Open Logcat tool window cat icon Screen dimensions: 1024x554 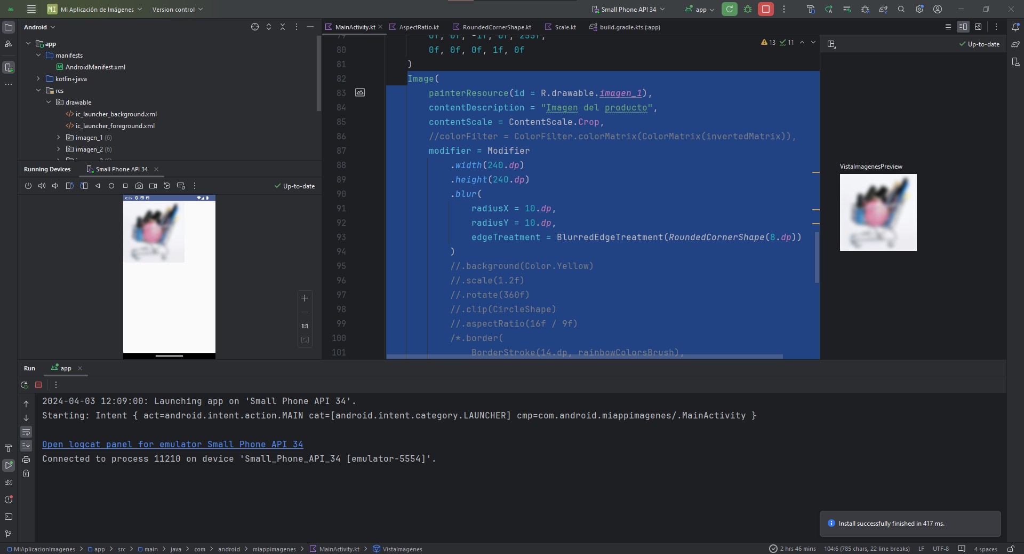click(x=9, y=482)
